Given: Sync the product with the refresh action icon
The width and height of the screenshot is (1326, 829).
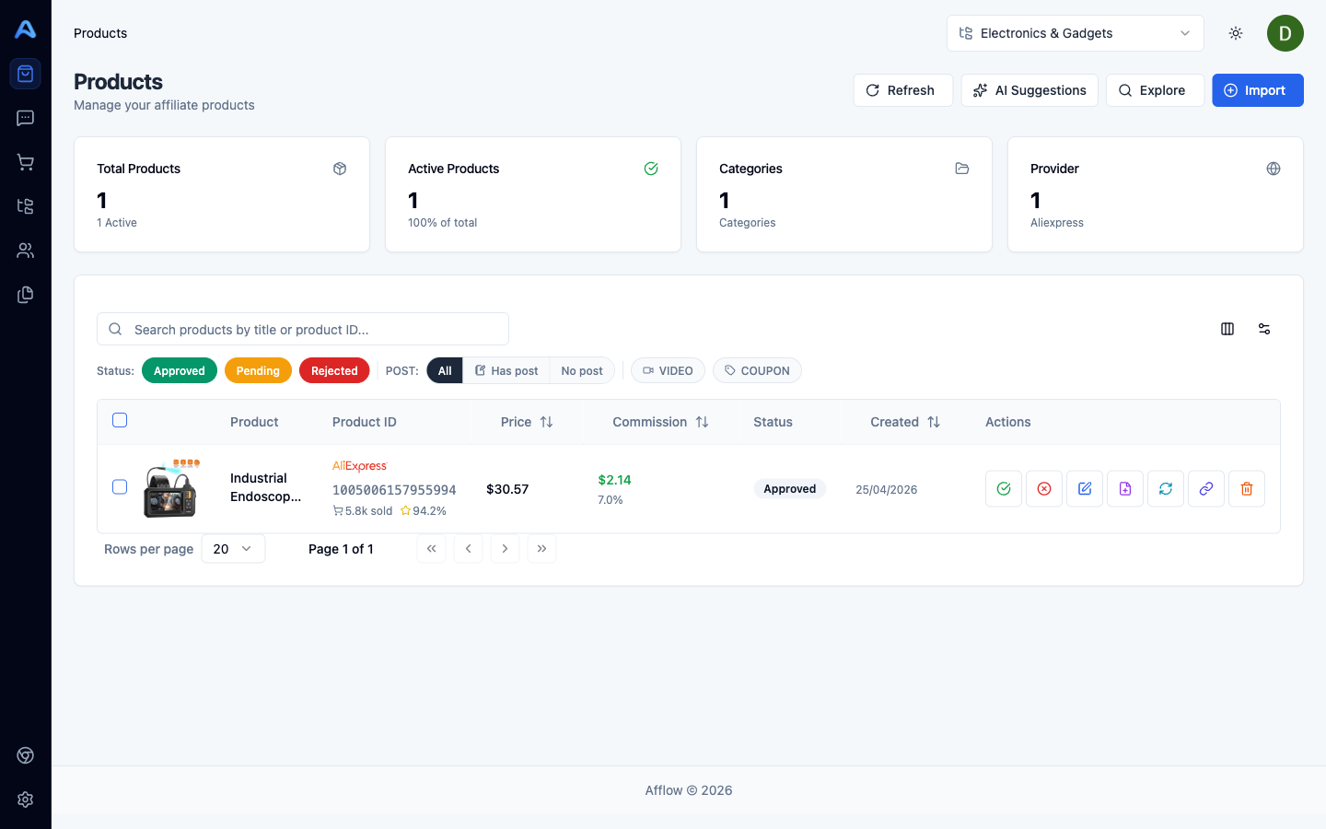Looking at the screenshot, I should (x=1165, y=488).
